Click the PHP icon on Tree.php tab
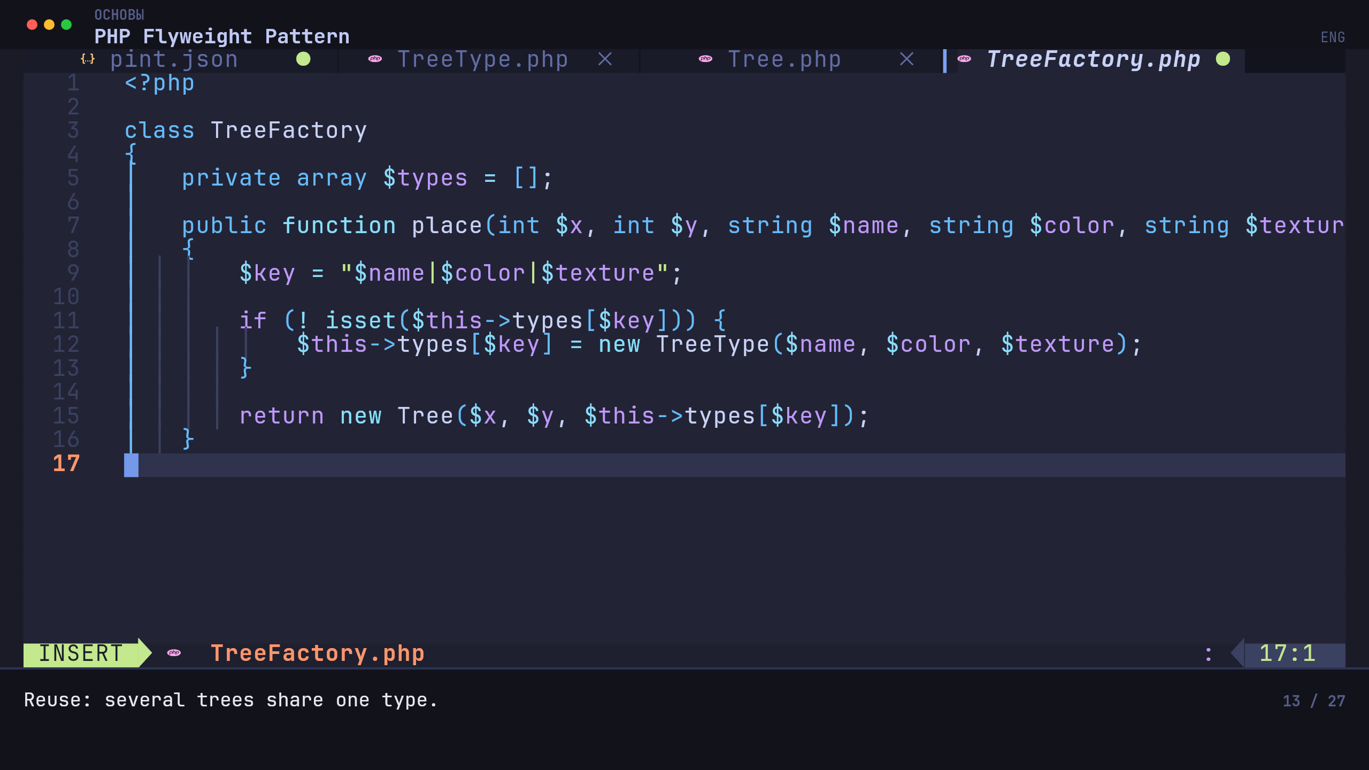Screen dimensions: 1369x770 705,59
